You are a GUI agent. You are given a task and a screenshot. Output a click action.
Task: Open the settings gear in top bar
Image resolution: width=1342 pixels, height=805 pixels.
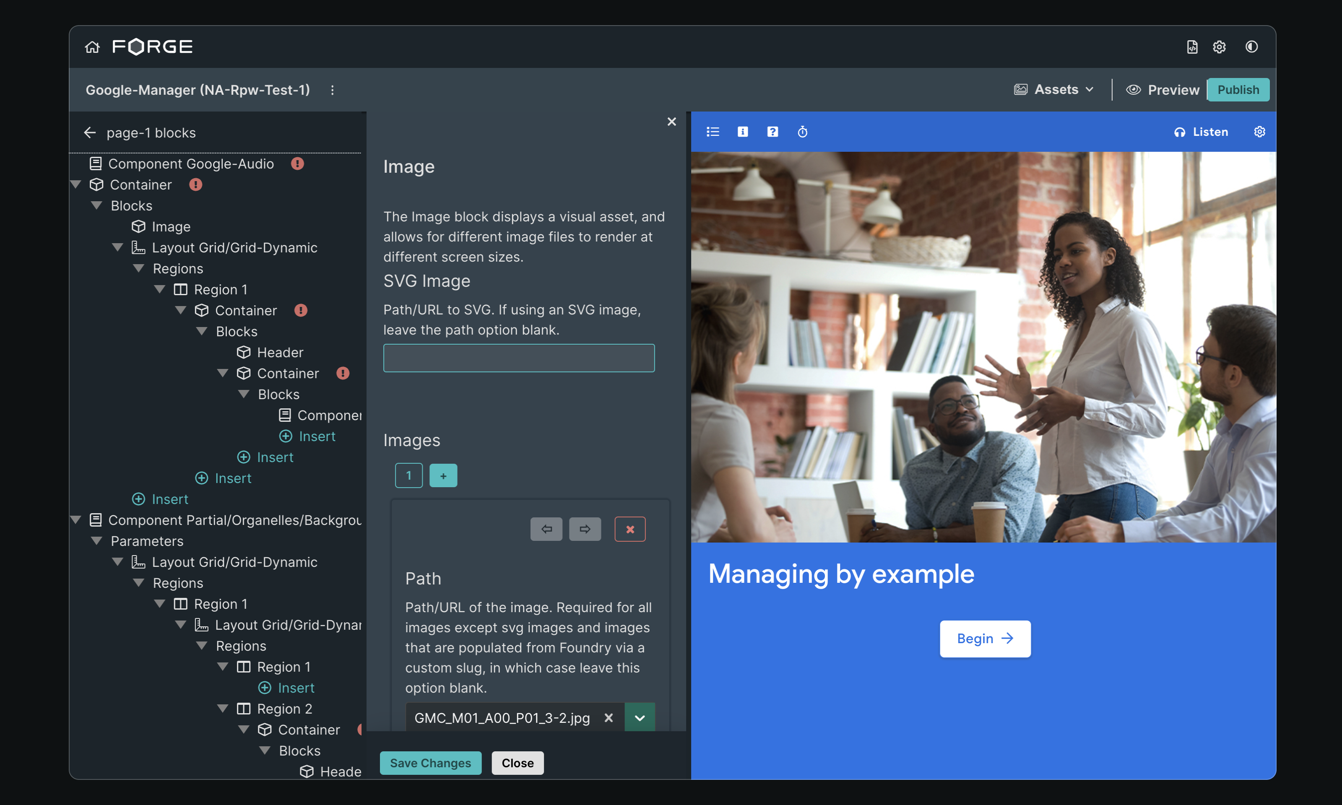point(1219,47)
